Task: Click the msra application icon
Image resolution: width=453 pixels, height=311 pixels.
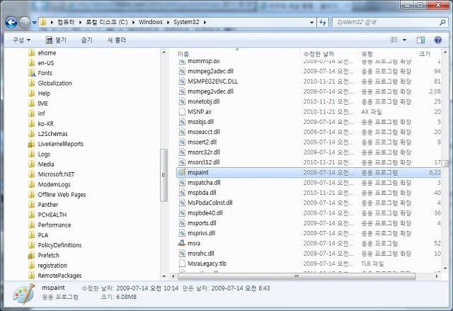Action: pos(182,243)
